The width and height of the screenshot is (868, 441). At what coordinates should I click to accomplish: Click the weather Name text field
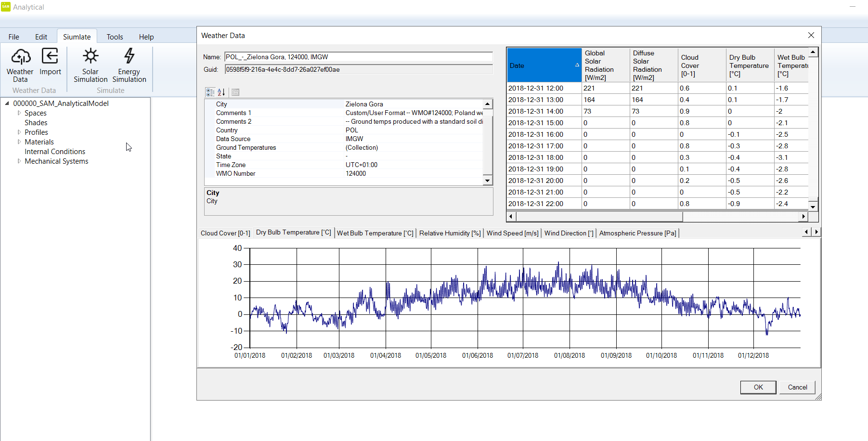point(358,57)
